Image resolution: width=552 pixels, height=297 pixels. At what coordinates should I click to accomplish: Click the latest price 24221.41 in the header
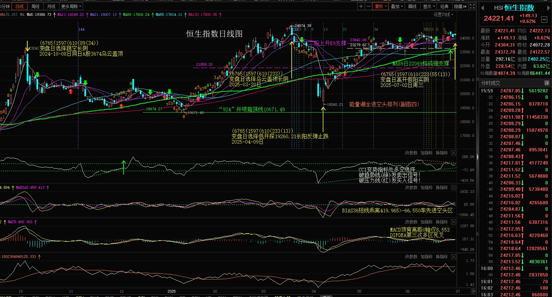pyautogui.click(x=499, y=19)
